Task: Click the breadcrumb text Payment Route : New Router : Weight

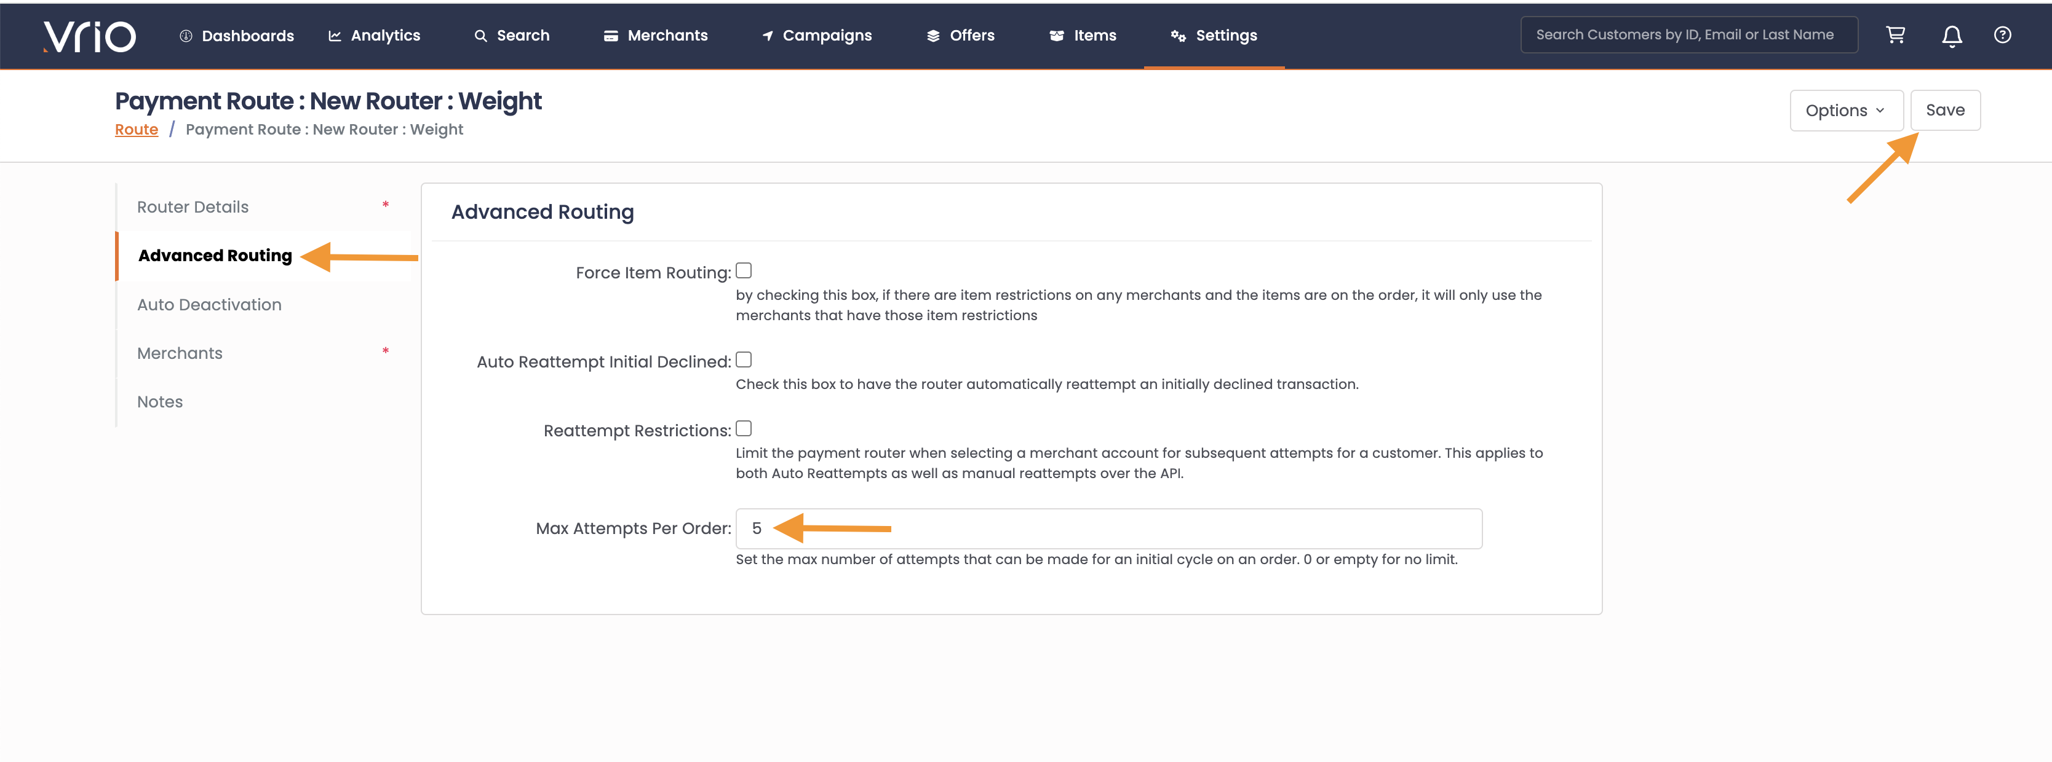Action: 324,130
